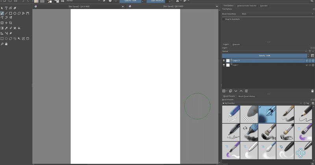Select the Elliptical Selection tool
This screenshot has width=315, height=165.
[6, 39]
